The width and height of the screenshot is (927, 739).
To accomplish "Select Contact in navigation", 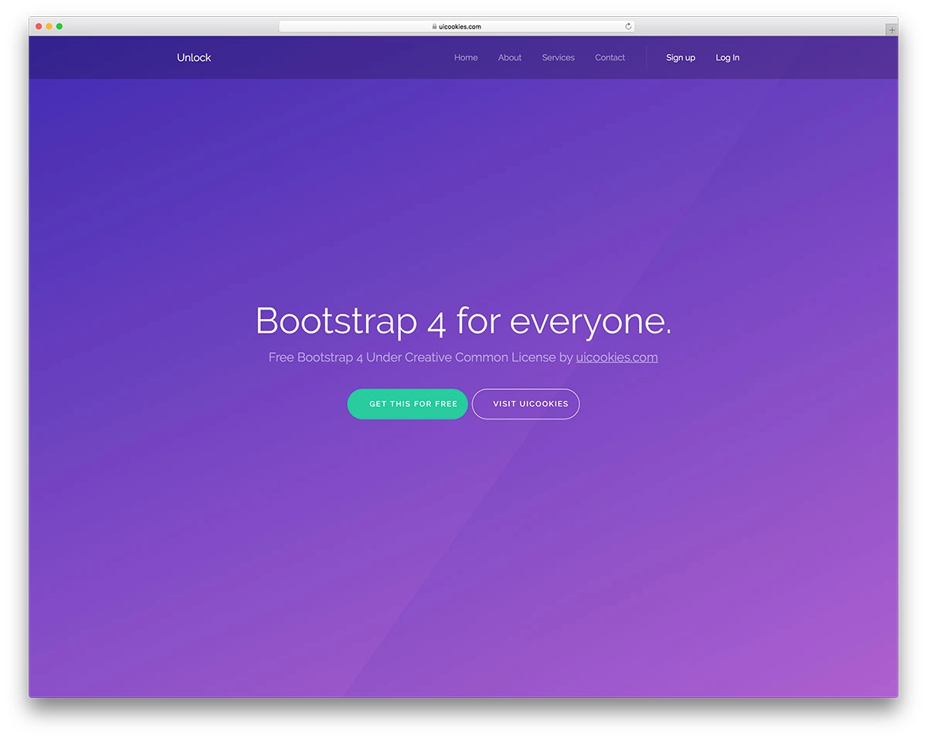I will (610, 58).
